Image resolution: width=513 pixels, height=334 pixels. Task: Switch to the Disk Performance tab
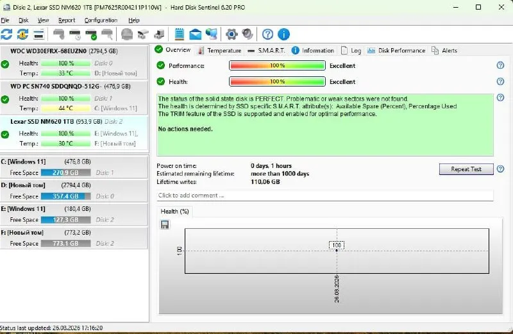click(396, 51)
